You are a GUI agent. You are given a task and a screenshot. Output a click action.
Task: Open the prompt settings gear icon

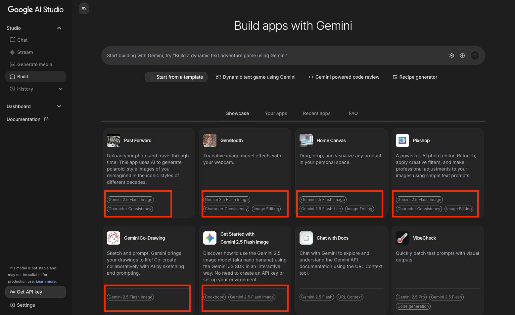tap(452, 56)
